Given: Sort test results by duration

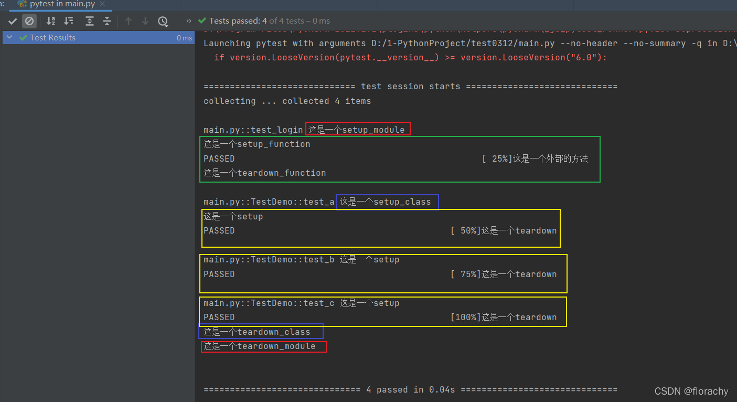Looking at the screenshot, I should pos(68,21).
